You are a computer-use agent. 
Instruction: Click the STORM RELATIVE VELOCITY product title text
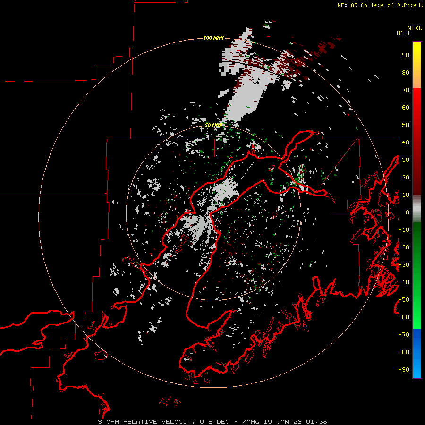pyautogui.click(x=146, y=422)
